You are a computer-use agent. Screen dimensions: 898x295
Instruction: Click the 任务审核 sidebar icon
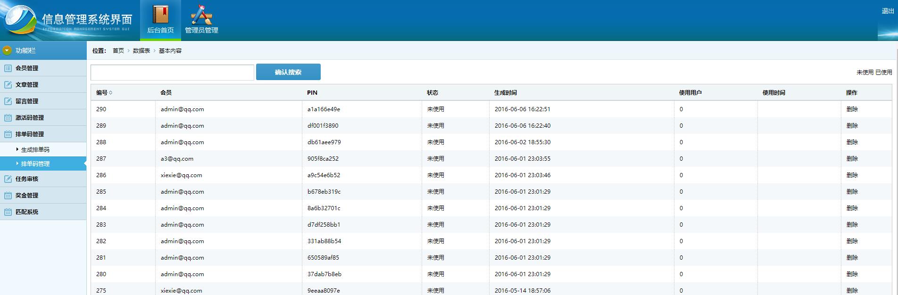(8, 179)
